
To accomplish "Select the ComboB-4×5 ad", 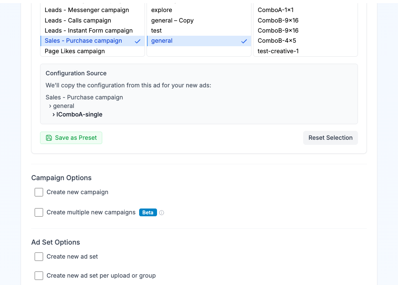I will pos(277,41).
